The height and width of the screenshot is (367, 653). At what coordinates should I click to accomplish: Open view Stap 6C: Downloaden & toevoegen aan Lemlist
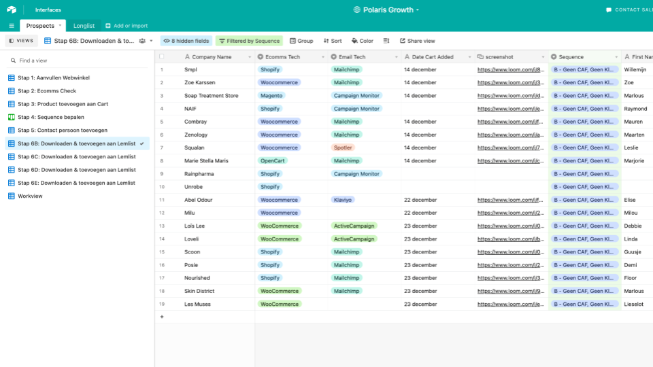[x=78, y=157]
